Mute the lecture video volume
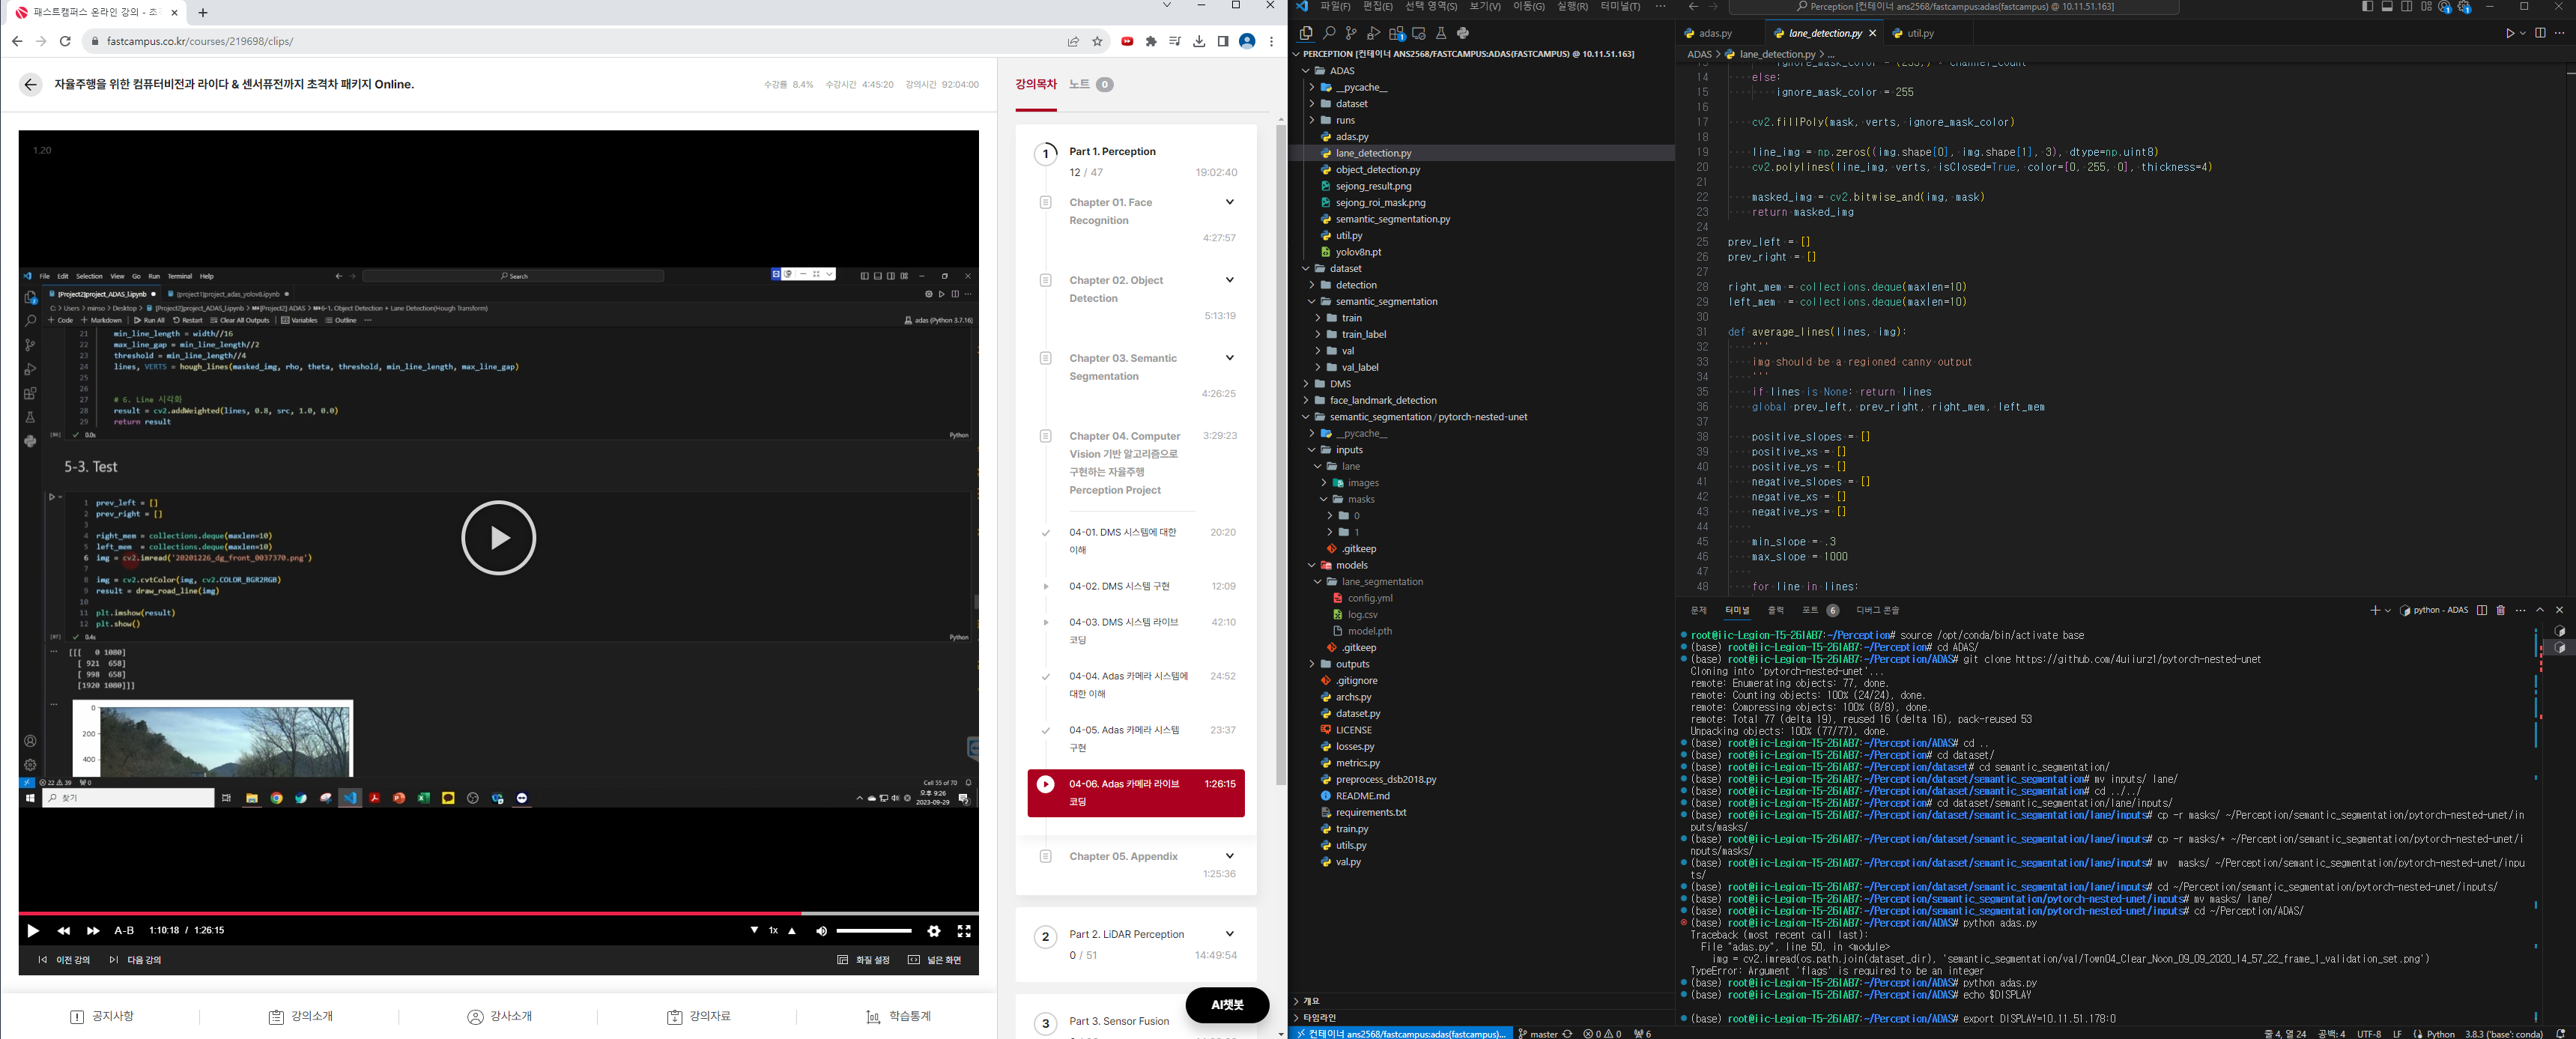The height and width of the screenshot is (1039, 2576). (821, 931)
